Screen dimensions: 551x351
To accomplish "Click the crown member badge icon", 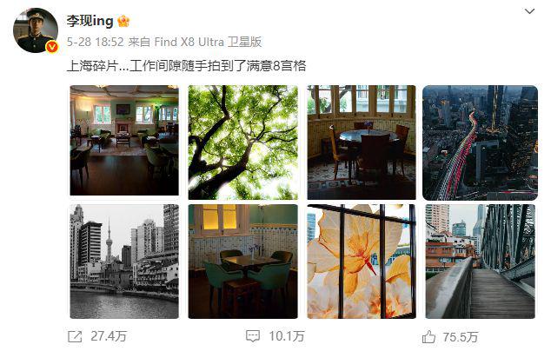I will pyautogui.click(x=123, y=21).
